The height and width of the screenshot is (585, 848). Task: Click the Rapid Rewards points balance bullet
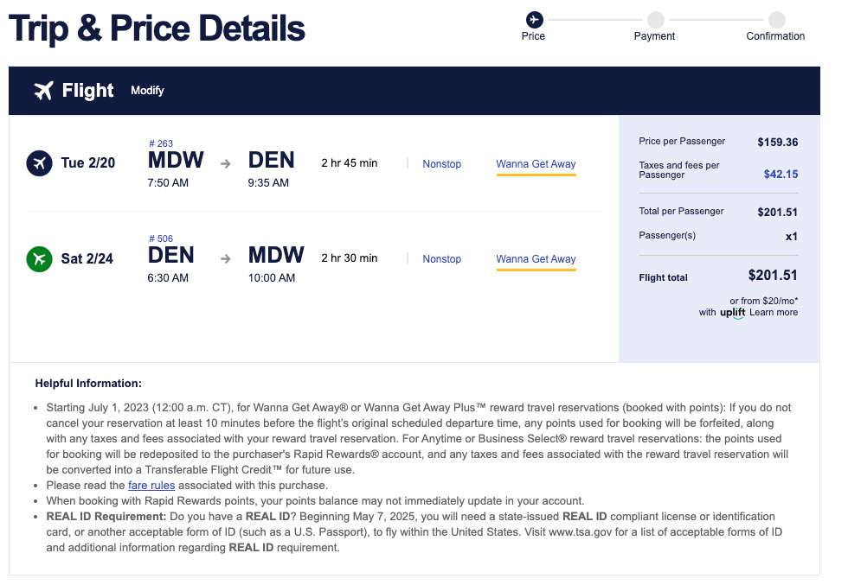(x=315, y=500)
